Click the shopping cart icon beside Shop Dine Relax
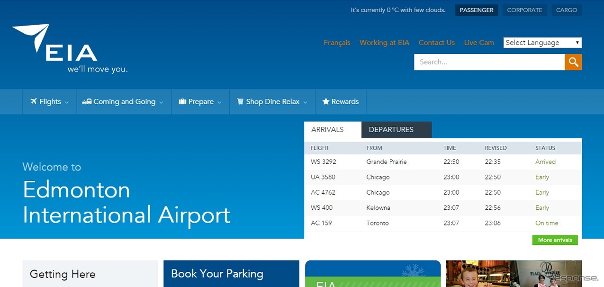The image size is (604, 287). coord(240,101)
